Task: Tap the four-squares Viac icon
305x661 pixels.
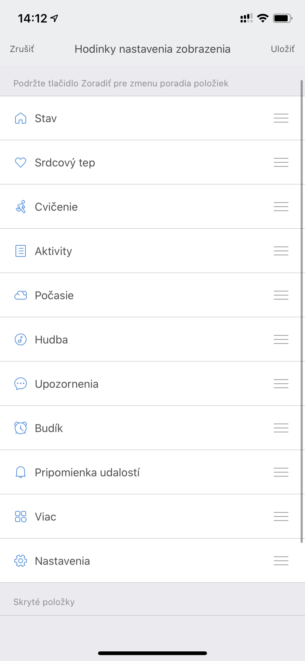Action: tap(21, 516)
